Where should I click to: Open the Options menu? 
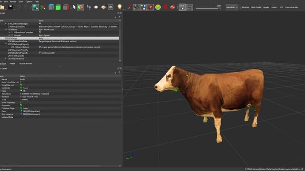[29, 1]
